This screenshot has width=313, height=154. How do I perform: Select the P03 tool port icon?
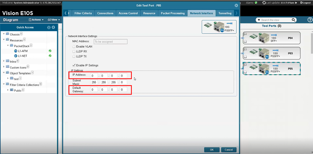click(264, 53)
